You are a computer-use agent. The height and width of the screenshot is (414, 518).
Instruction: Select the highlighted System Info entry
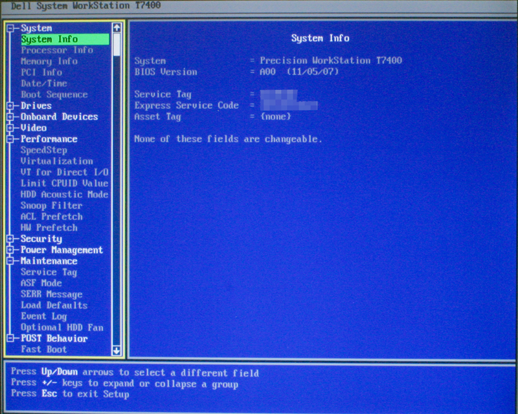pyautogui.click(x=65, y=39)
